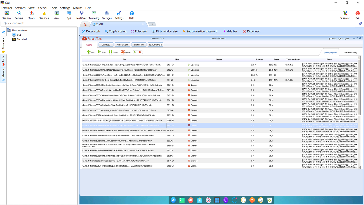Select the GUI session in tree
Image resolution: width=364 pixels, height=205 pixels.
coord(16,35)
